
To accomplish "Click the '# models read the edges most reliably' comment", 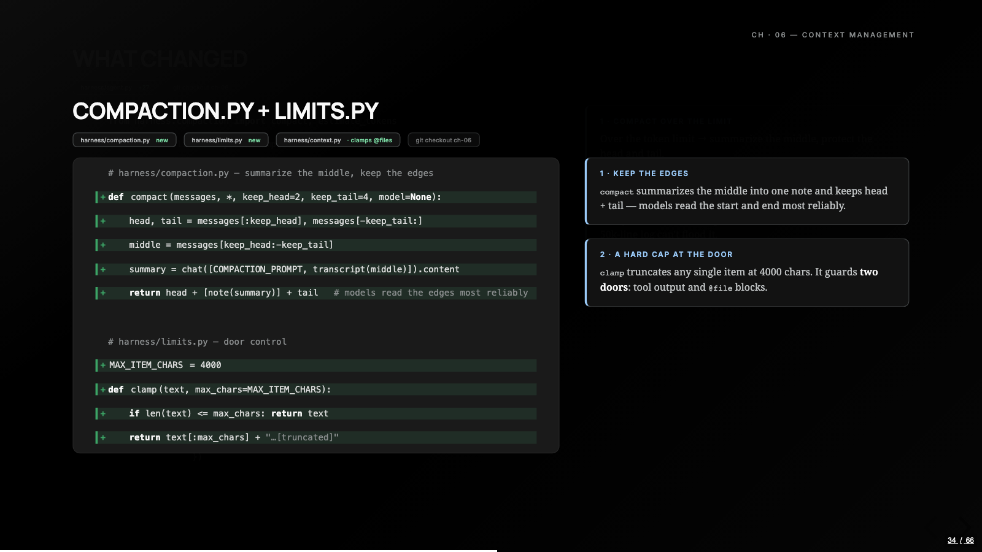I will point(431,293).
